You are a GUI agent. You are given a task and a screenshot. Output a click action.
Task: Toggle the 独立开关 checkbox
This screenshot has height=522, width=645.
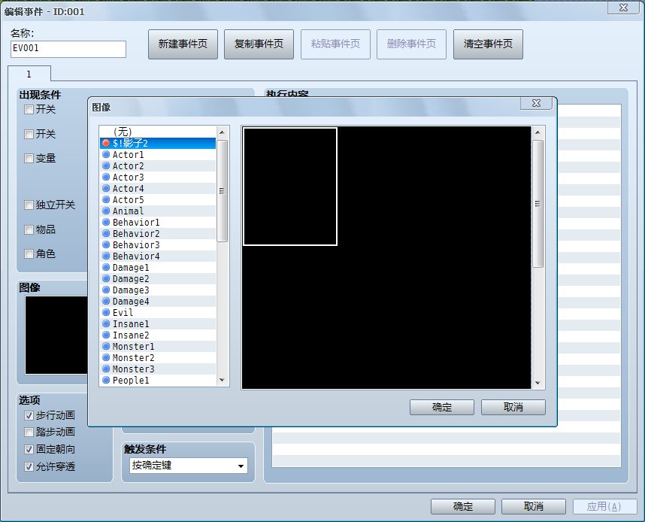point(29,205)
